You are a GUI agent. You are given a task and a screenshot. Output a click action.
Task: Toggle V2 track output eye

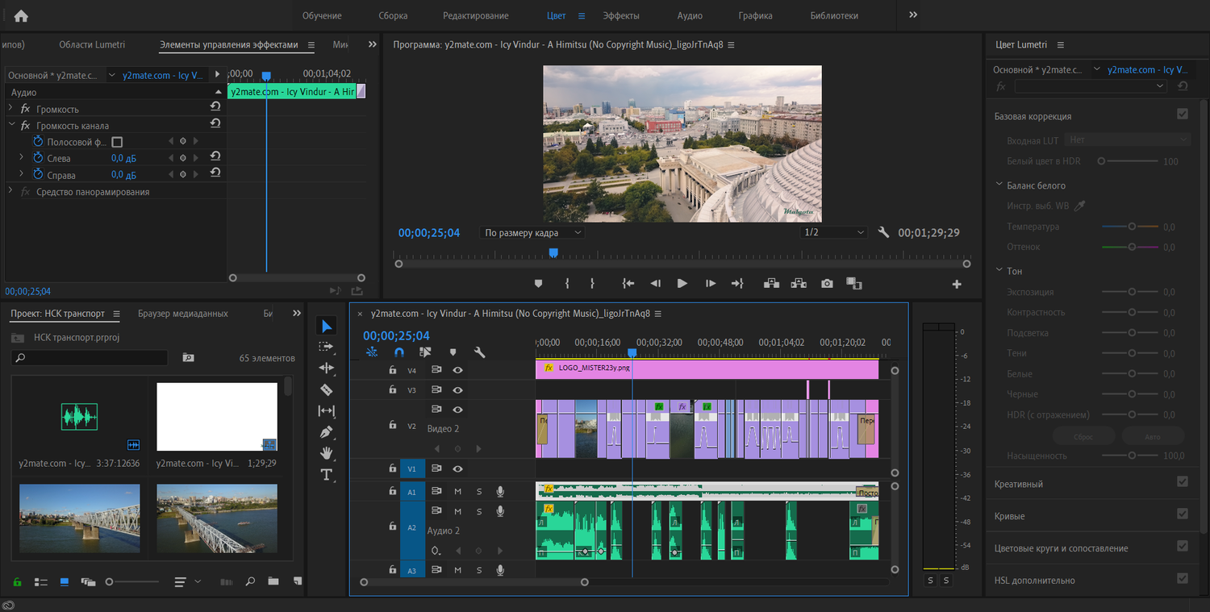pos(457,410)
